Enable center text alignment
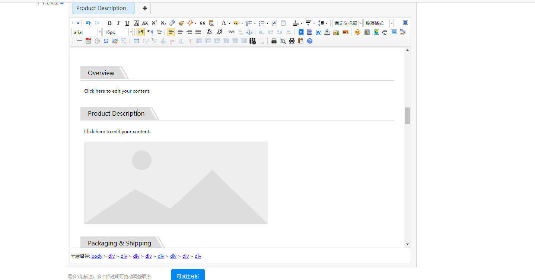Viewport: 535px width, 280px height. pyautogui.click(x=180, y=32)
